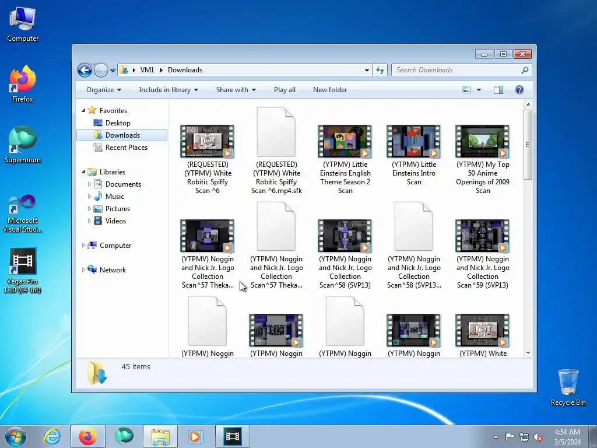Select Downloads under Favorites
This screenshot has height=448, width=597.
(122, 135)
